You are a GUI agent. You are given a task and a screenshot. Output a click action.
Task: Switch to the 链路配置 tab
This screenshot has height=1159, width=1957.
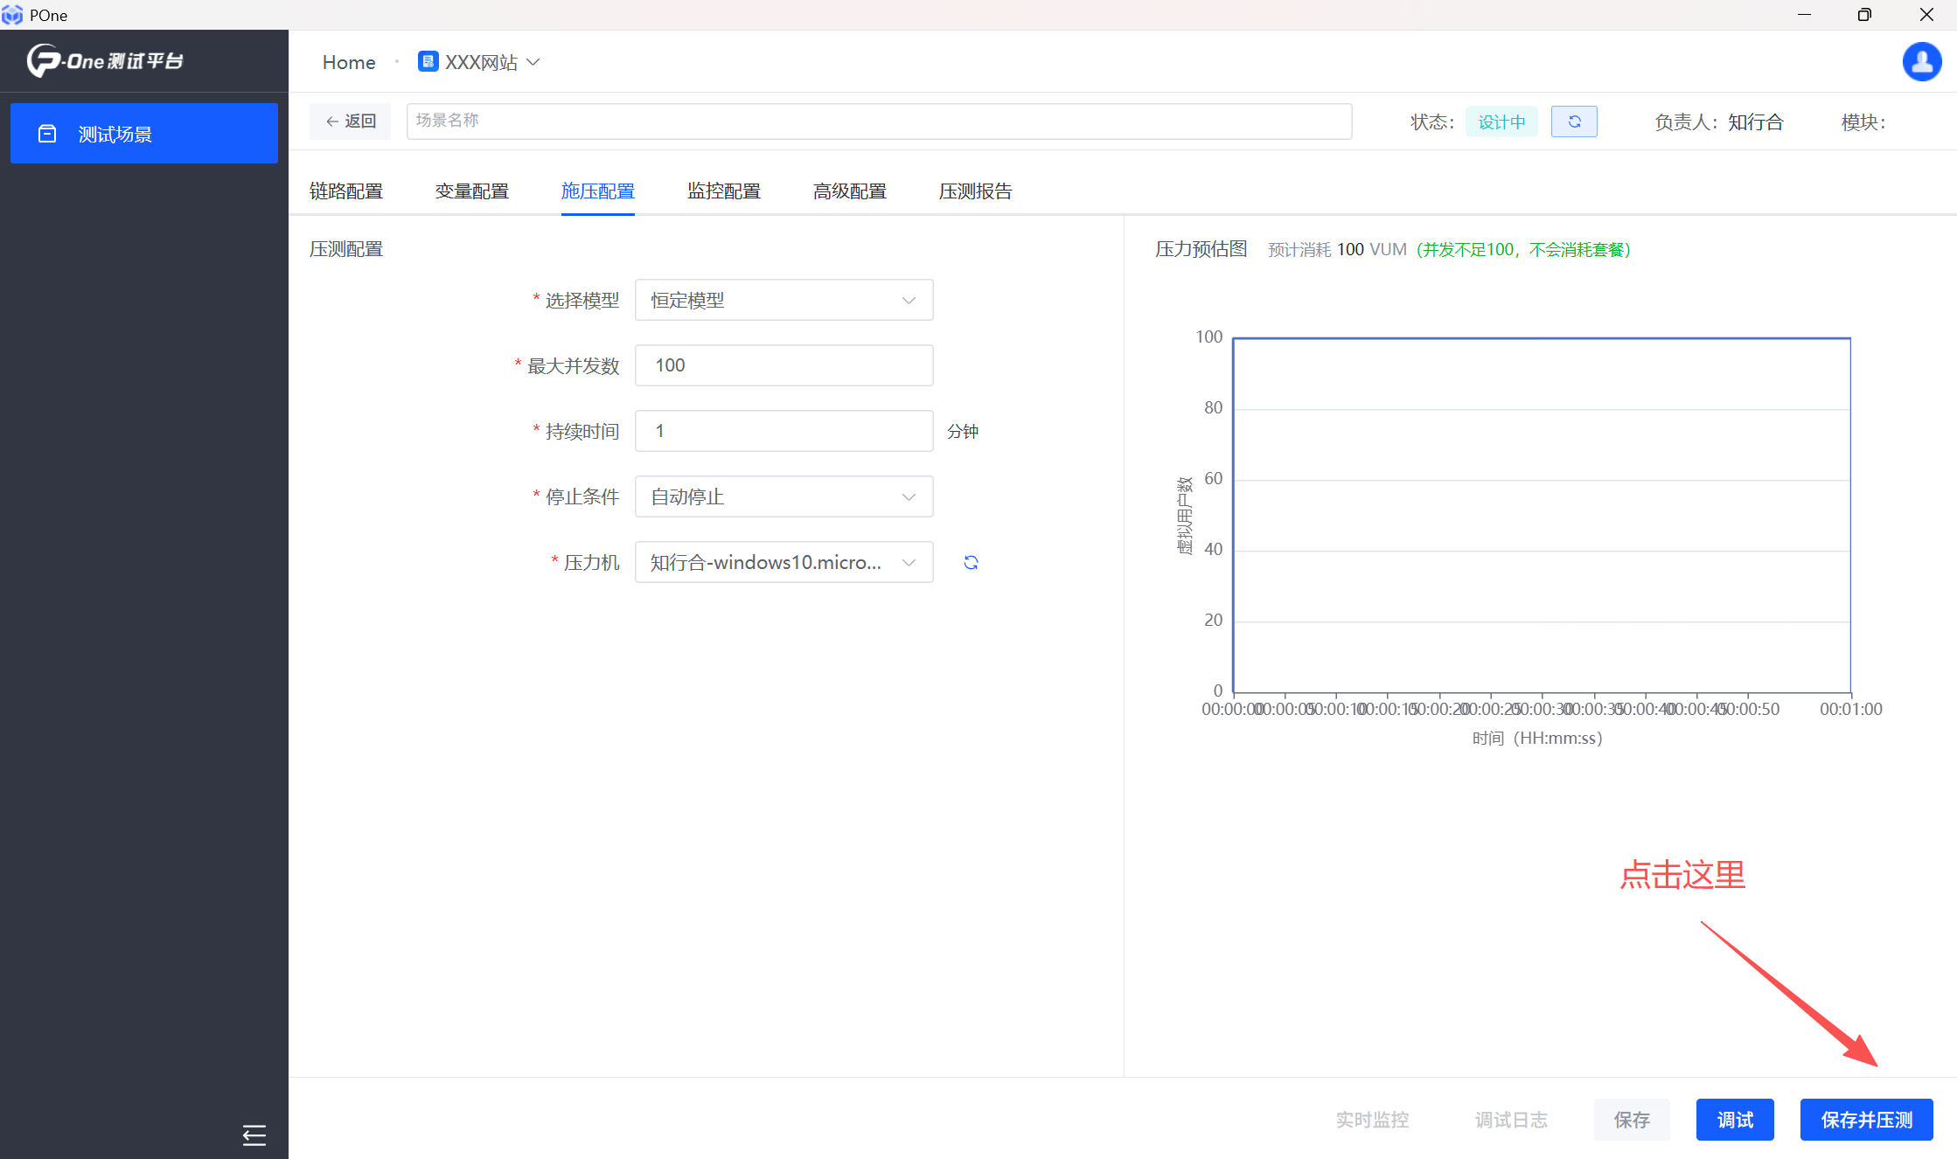(346, 191)
